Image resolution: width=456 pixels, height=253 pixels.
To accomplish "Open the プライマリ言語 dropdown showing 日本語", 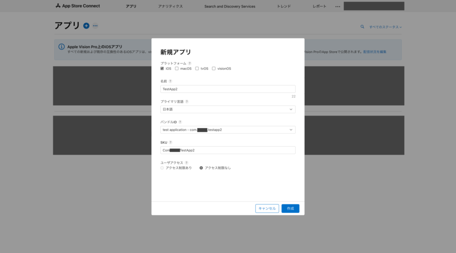I will pos(228,109).
